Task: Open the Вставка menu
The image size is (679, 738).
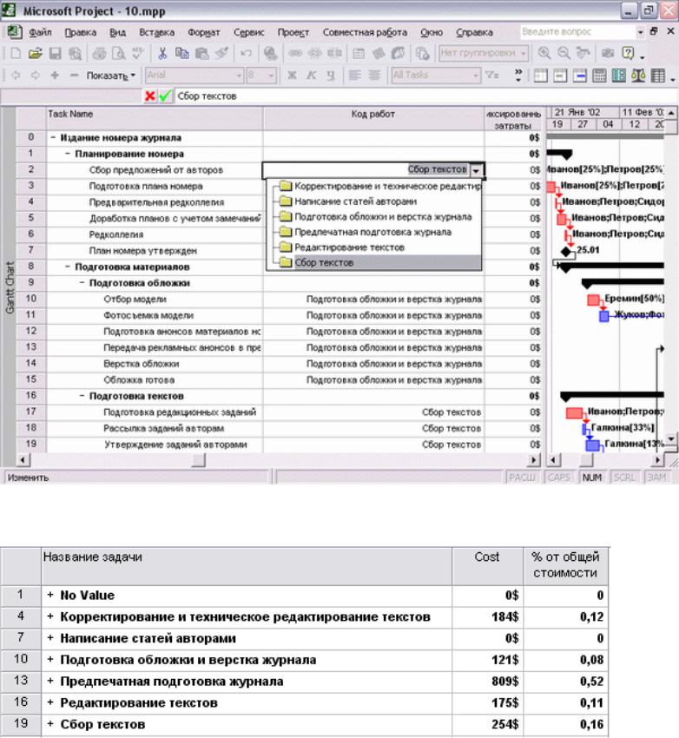Action: (156, 32)
